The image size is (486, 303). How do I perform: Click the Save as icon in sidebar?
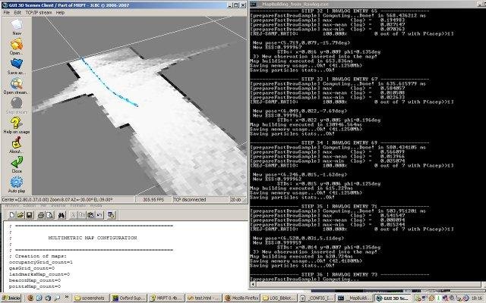point(17,64)
